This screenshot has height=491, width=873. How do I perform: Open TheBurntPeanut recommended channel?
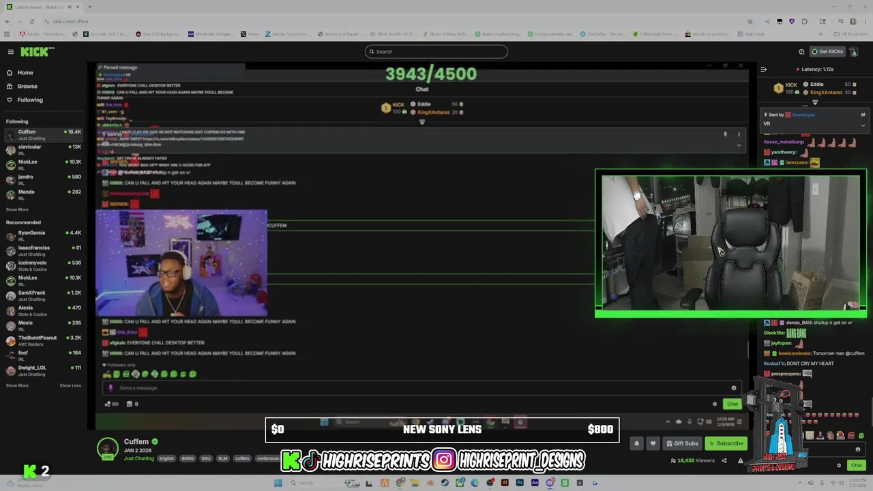point(43,340)
